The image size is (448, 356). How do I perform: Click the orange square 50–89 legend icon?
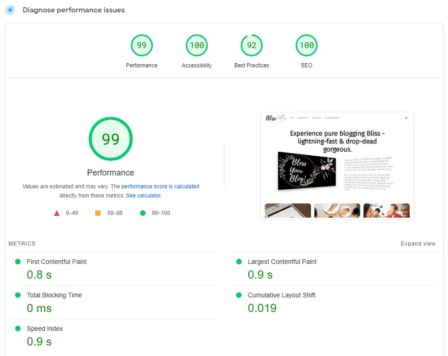coord(98,213)
